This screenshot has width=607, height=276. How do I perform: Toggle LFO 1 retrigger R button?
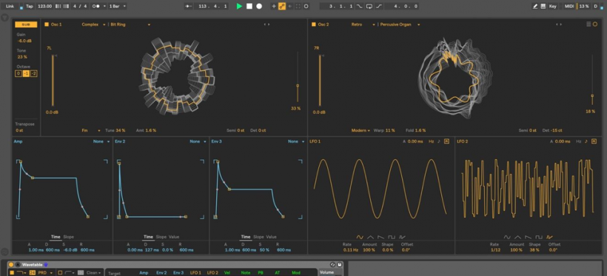[x=446, y=141]
